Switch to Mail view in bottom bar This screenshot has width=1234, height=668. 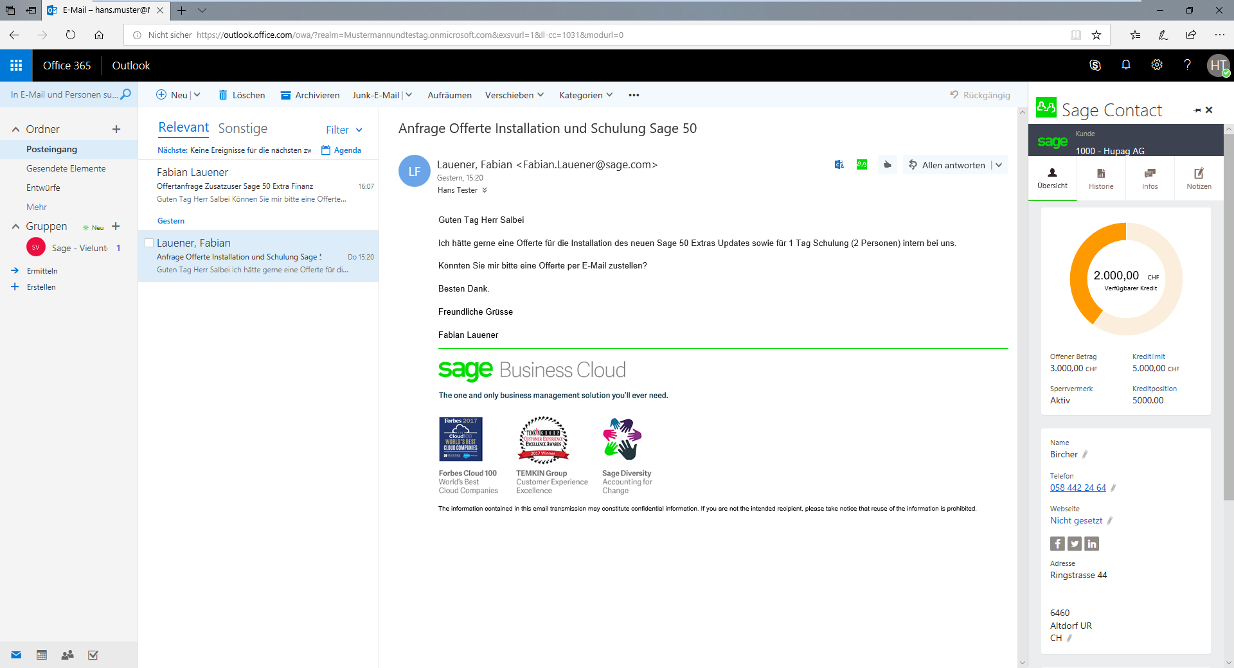tap(16, 655)
